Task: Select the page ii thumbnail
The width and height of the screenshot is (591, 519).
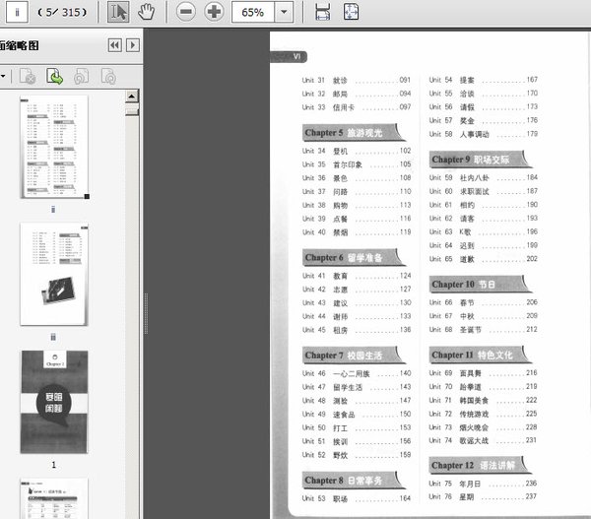Action: (54, 146)
